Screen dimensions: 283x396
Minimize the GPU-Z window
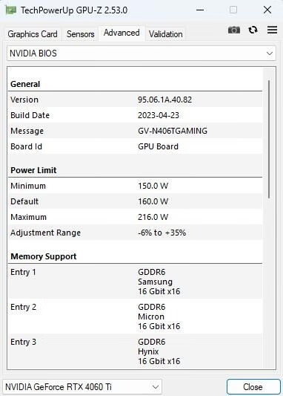point(200,10)
